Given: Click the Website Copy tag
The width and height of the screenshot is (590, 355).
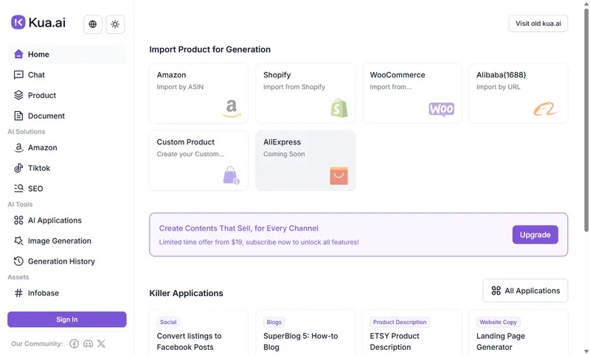Looking at the screenshot, I should pyautogui.click(x=499, y=322).
